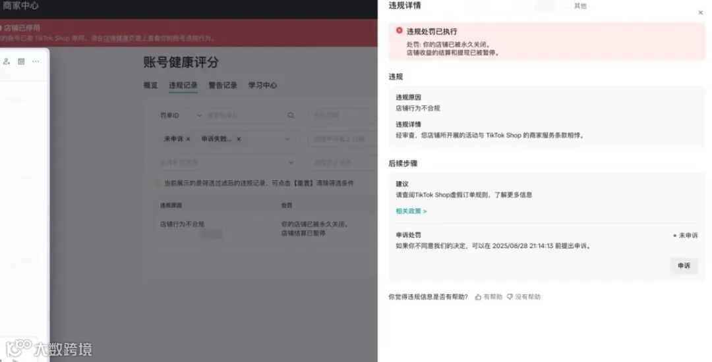Image resolution: width=712 pixels, height=362 pixels.
Task: Click into the ticket ID search input
Action: click(x=245, y=116)
